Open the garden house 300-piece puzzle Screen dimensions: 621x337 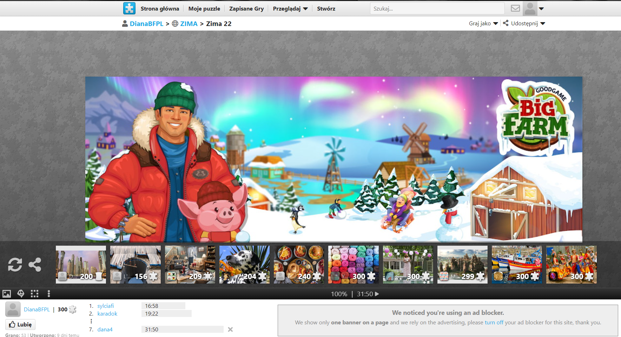pyautogui.click(x=408, y=264)
